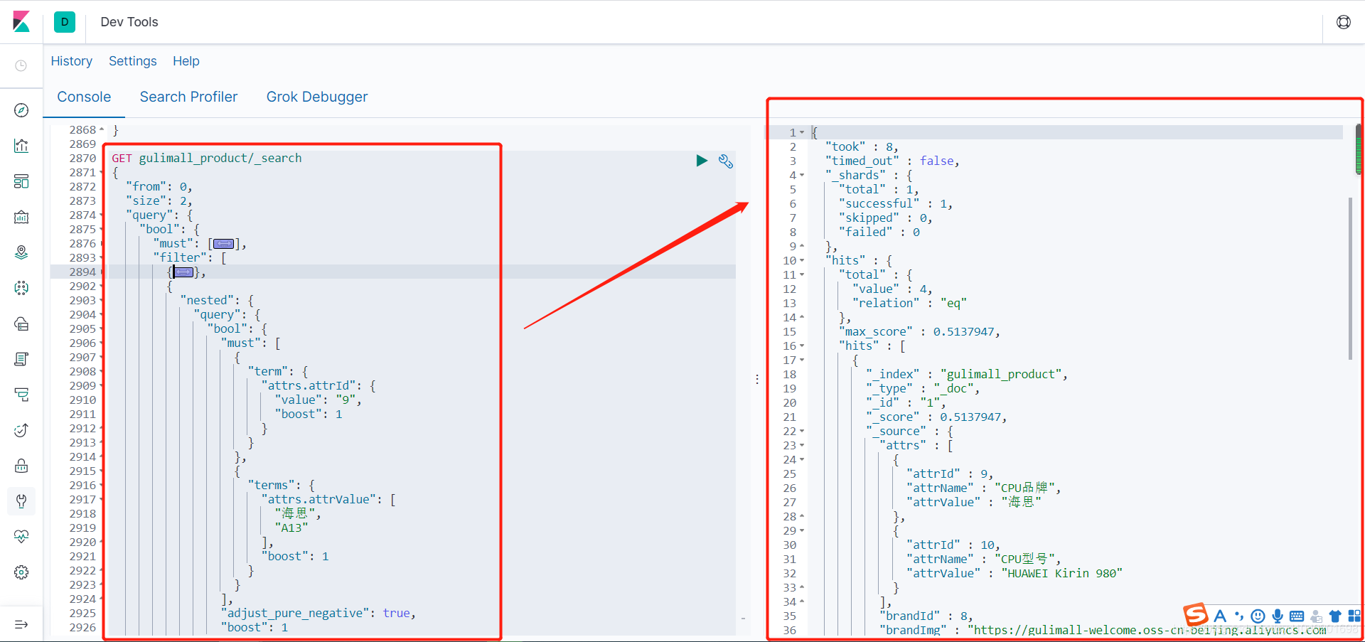
Task: Click the IME microphone icon
Action: pyautogui.click(x=1278, y=616)
